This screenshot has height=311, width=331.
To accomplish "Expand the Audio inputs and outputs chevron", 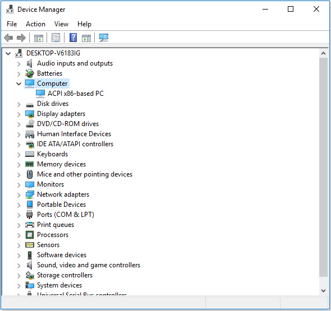I will (19, 64).
